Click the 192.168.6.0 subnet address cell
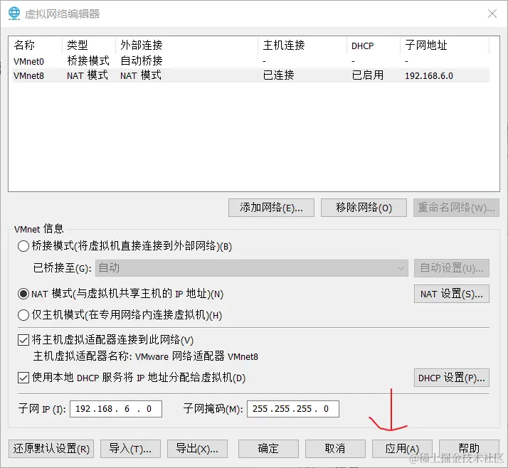Image resolution: width=508 pixels, height=468 pixels. (429, 76)
